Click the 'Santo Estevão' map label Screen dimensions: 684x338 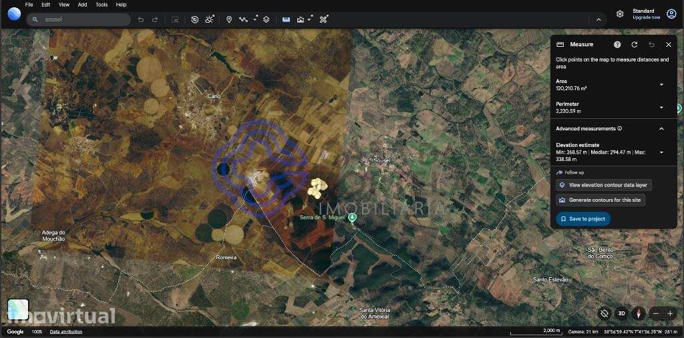point(550,279)
